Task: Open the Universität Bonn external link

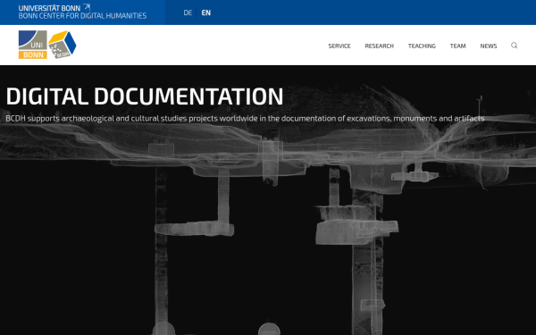Action: point(54,8)
